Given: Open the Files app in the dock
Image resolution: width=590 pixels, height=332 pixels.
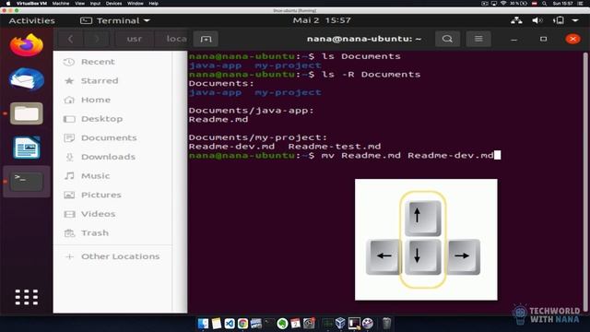Looking at the screenshot, I should [27, 113].
